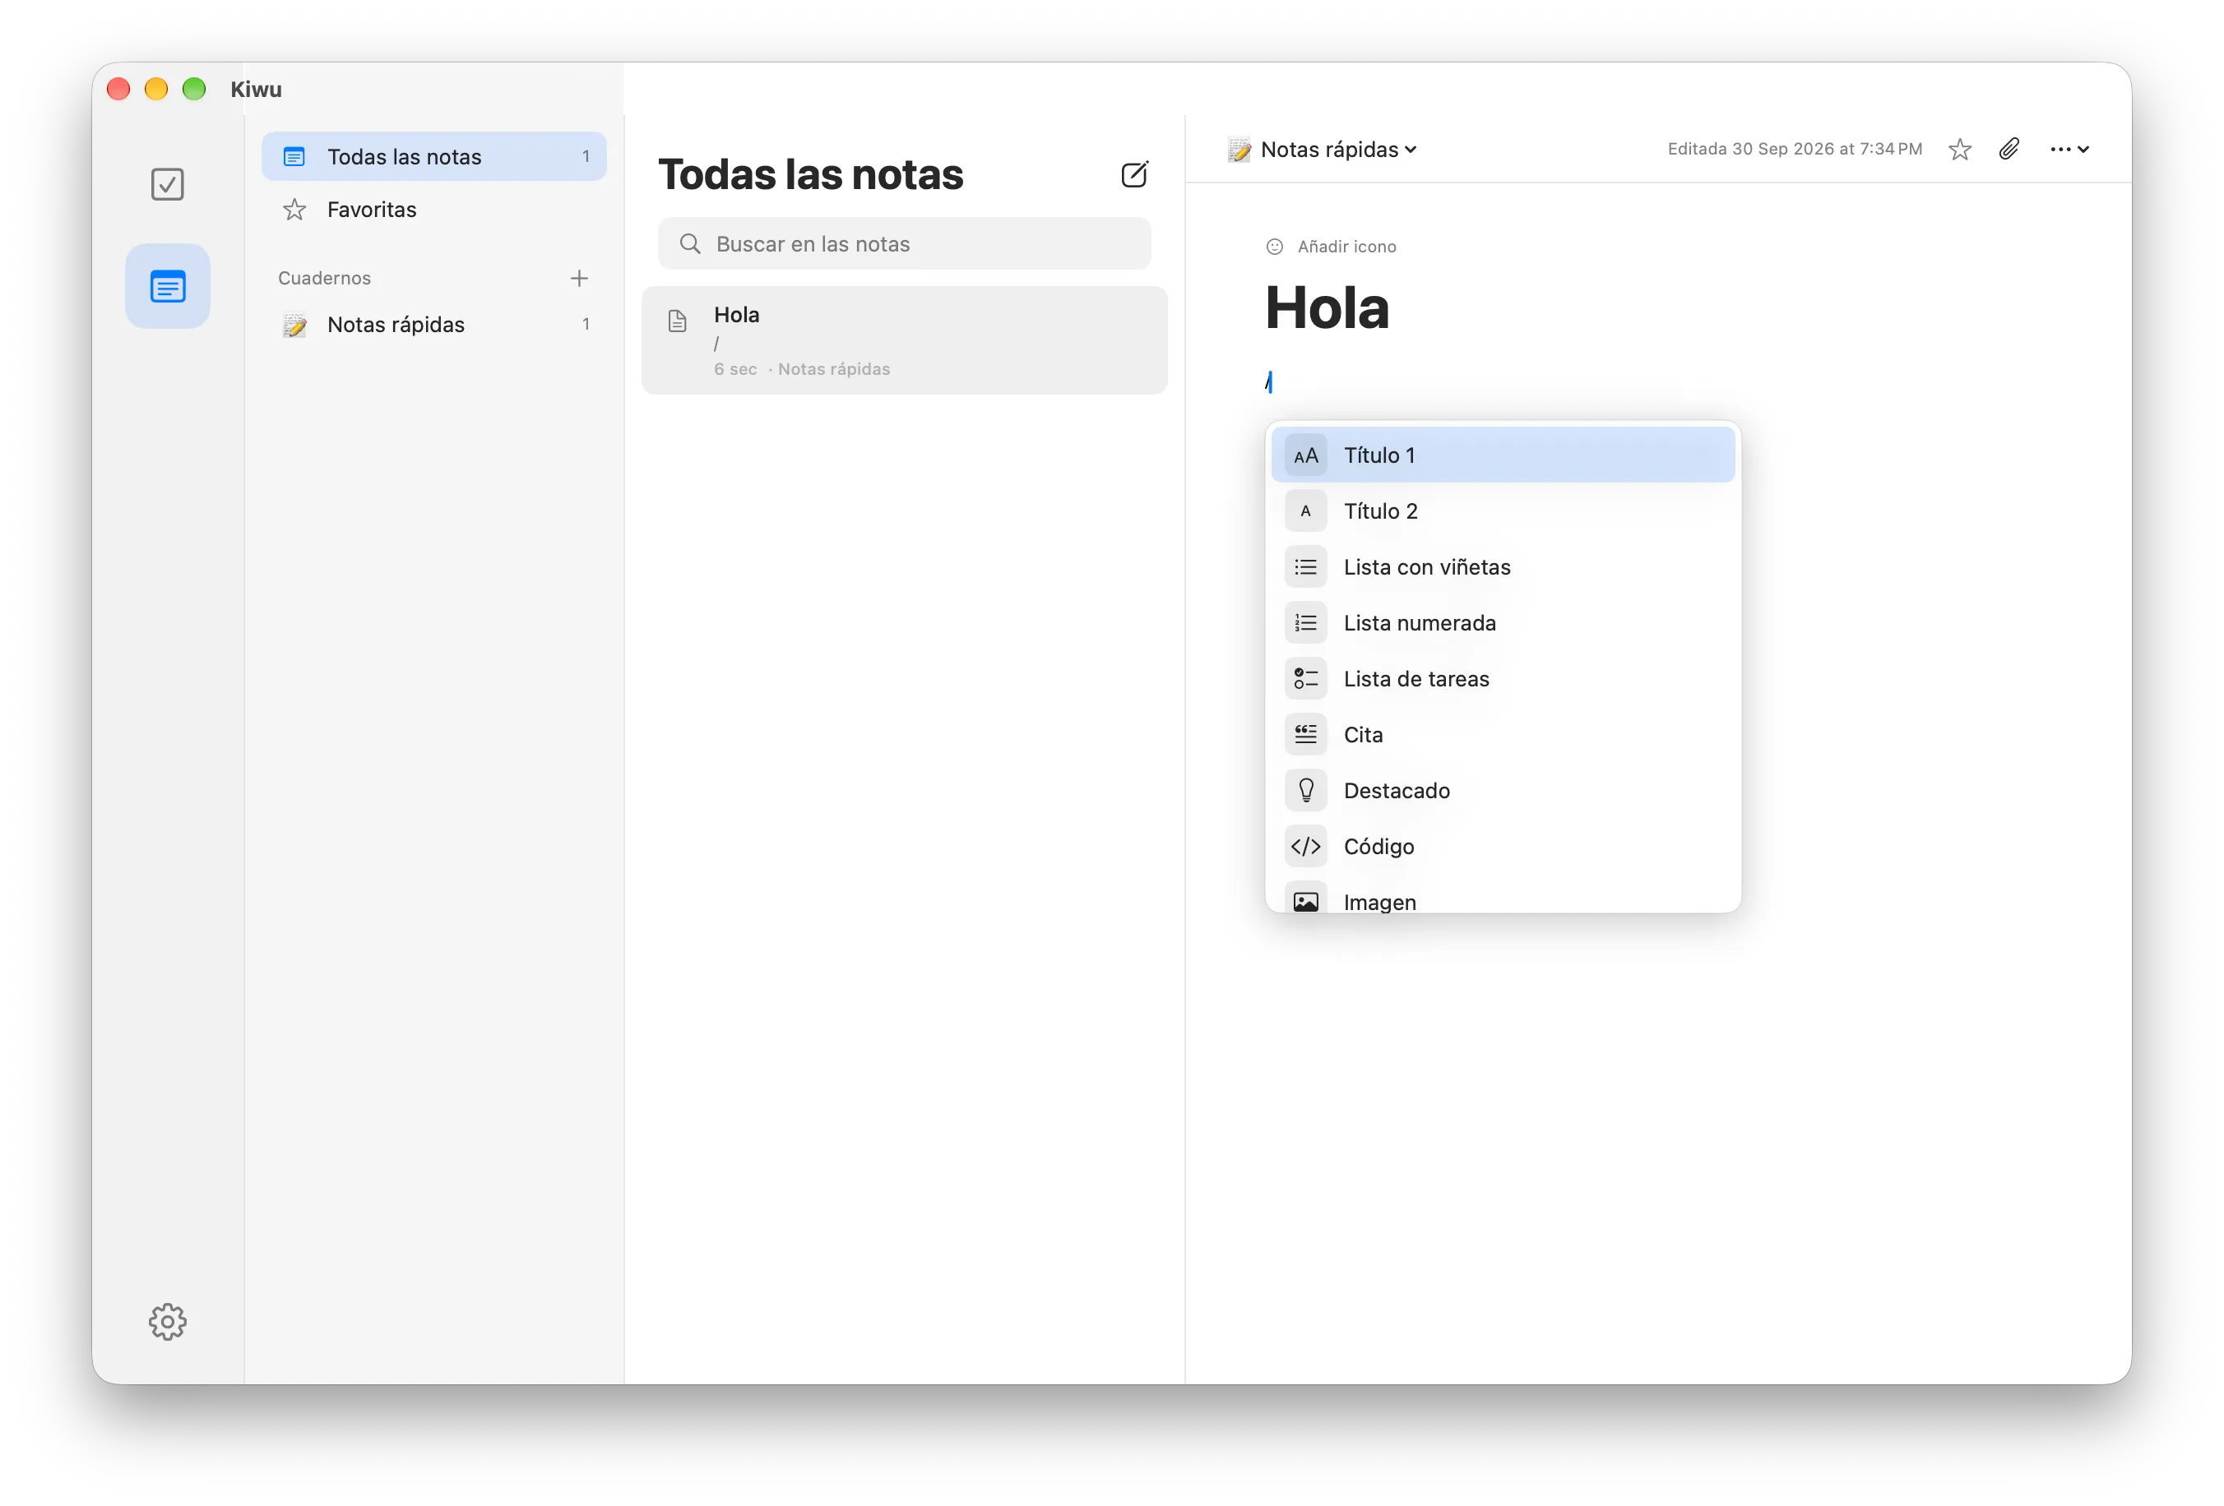The image size is (2224, 1506).
Task: Insert Código code block
Action: [1503, 848]
